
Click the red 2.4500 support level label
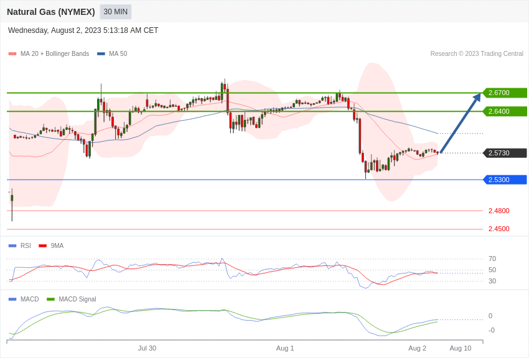(499, 229)
